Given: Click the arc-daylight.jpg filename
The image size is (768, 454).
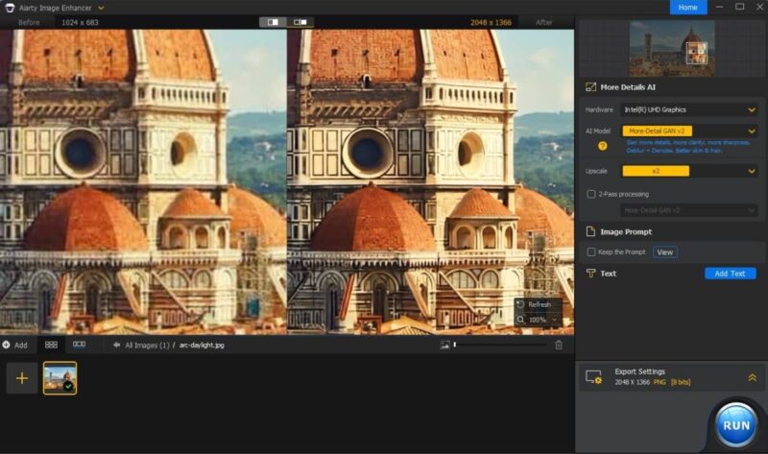Looking at the screenshot, I should 202,346.
